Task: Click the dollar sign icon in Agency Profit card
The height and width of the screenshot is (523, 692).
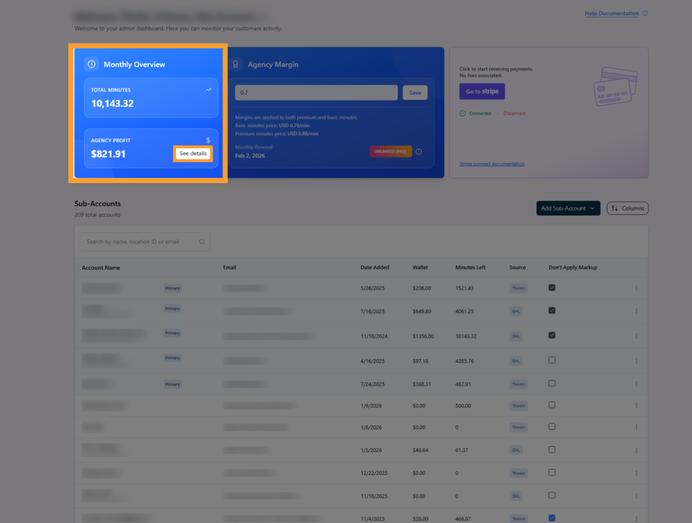Action: pos(208,140)
